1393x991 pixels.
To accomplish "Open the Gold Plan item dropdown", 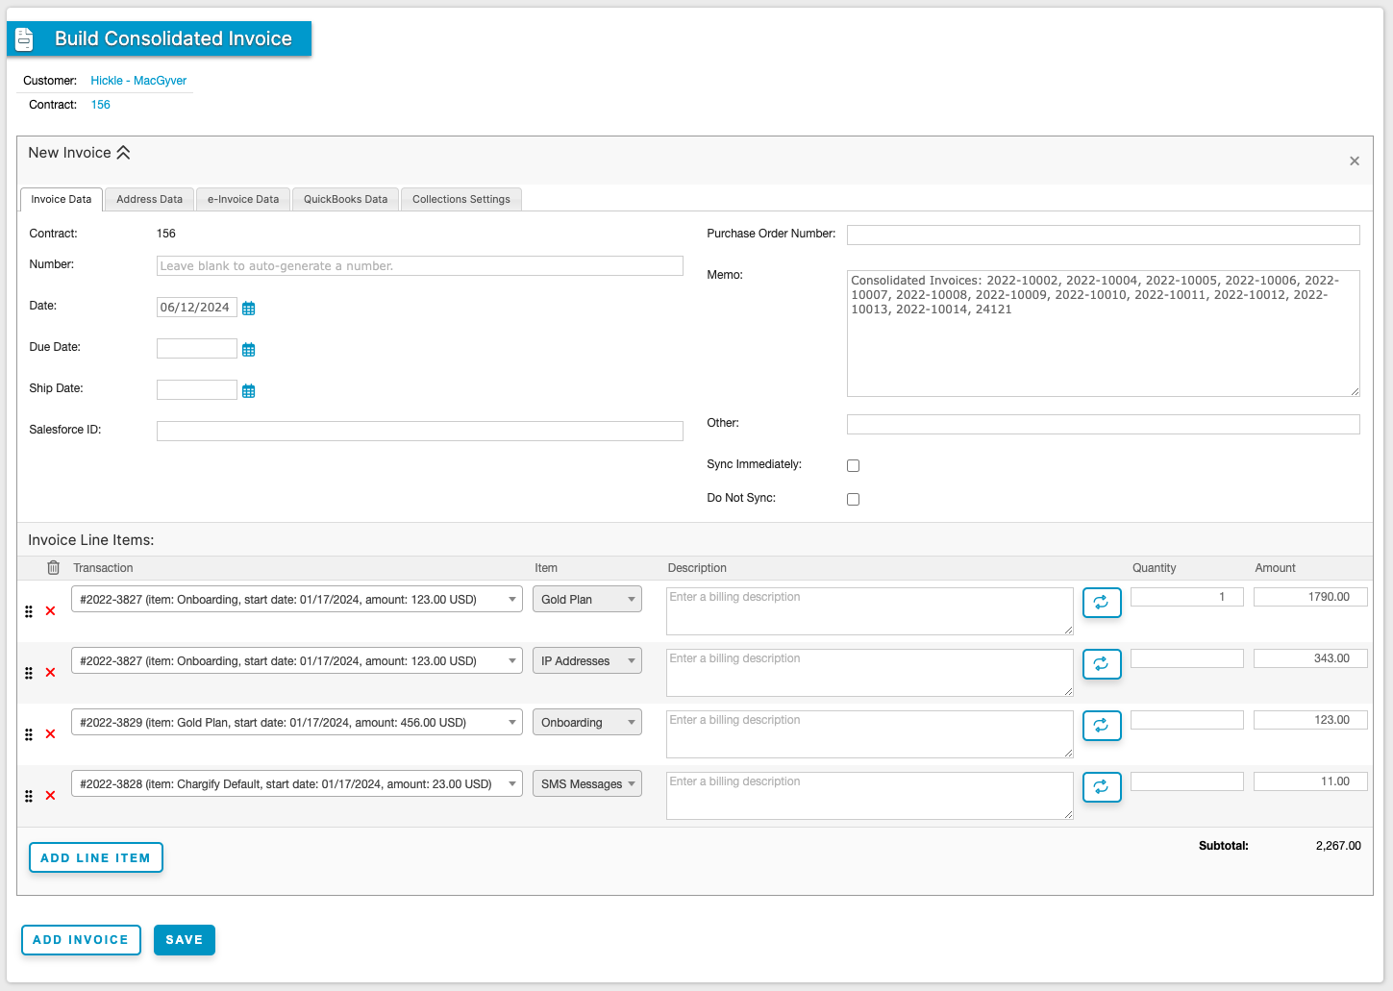I will [587, 600].
